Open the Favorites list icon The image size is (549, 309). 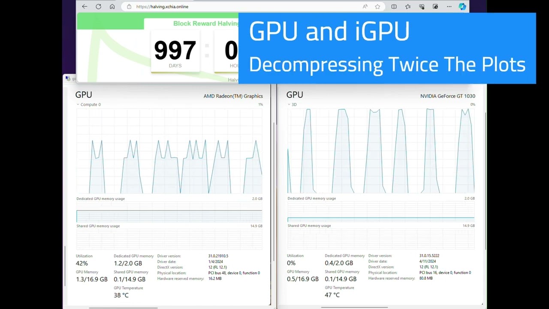407,6
